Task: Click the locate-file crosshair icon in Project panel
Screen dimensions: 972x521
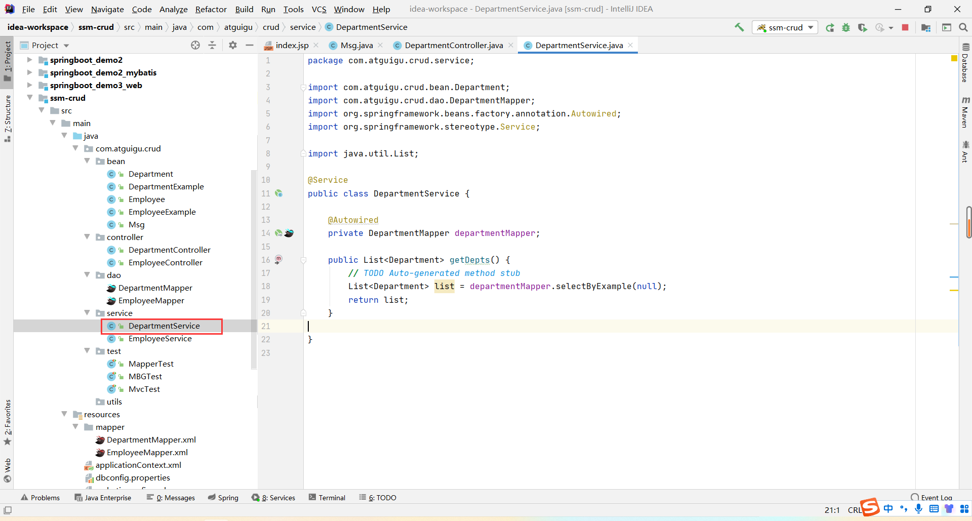Action: tap(195, 45)
